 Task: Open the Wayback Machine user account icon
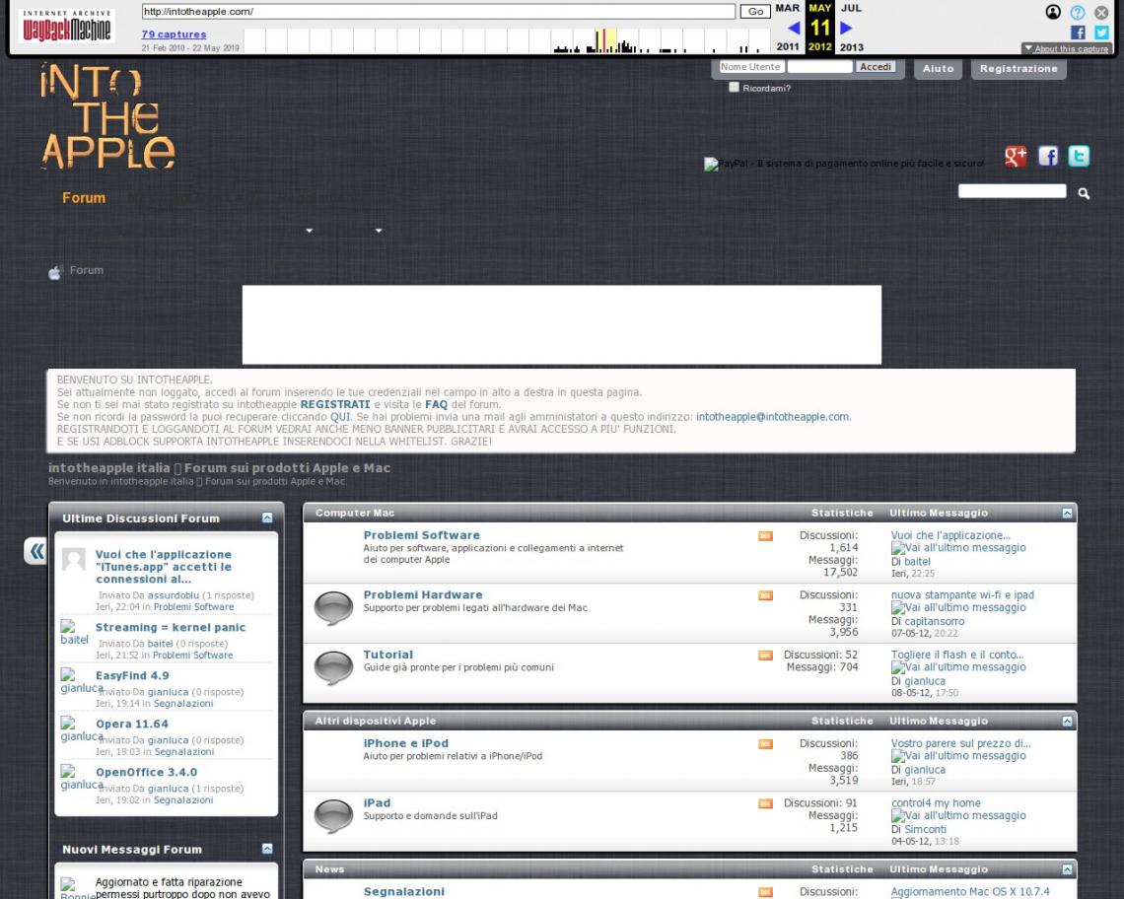coord(1053,12)
